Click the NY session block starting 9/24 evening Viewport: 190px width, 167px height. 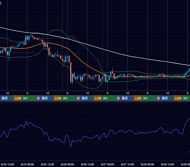pos(29,98)
